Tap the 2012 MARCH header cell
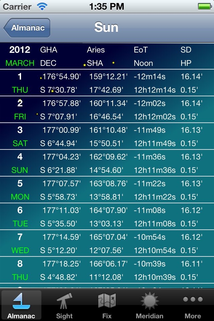Screen dimensions: 214x321 click(20, 56)
